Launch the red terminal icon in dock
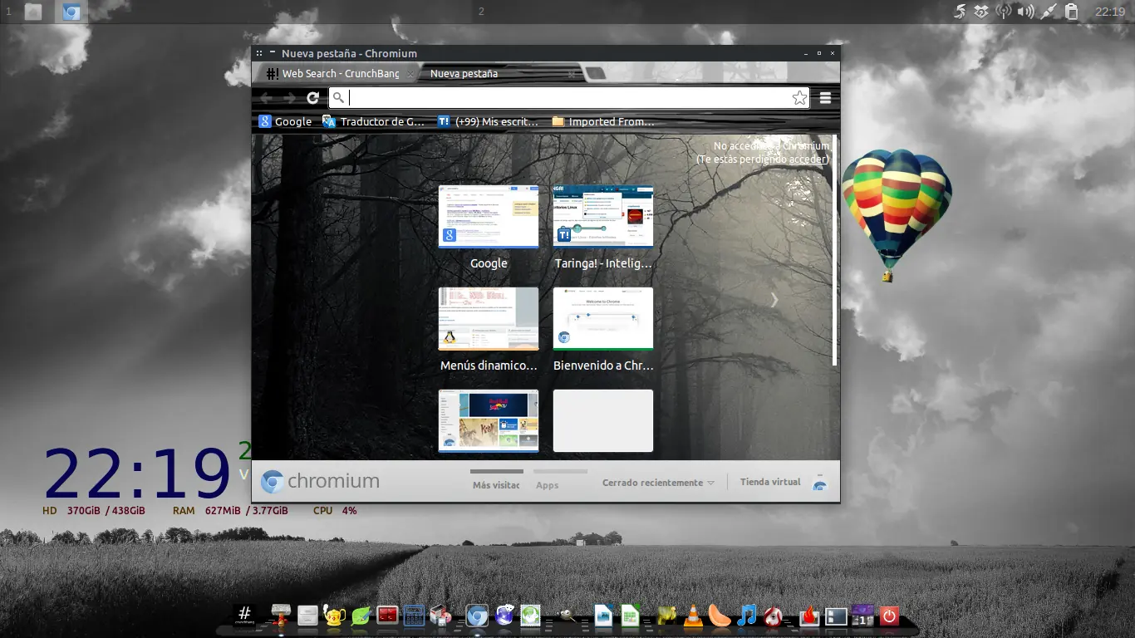Screen dimensions: 1135x638 (x=387, y=616)
